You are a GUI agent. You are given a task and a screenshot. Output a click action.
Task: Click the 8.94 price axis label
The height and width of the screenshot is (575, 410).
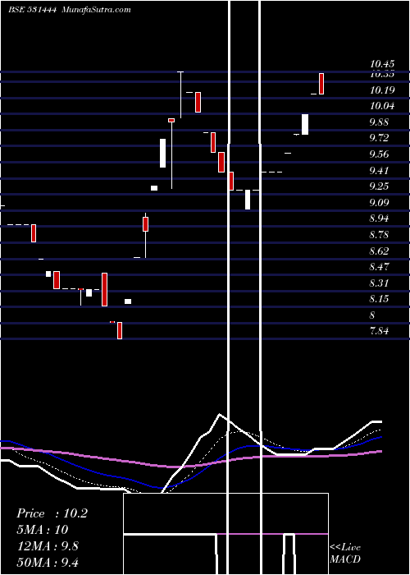tap(379, 218)
